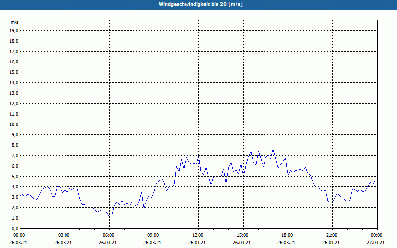Click the 13,0 y-axis label
The width and height of the screenshot is (397, 248).
pyautogui.click(x=14, y=93)
